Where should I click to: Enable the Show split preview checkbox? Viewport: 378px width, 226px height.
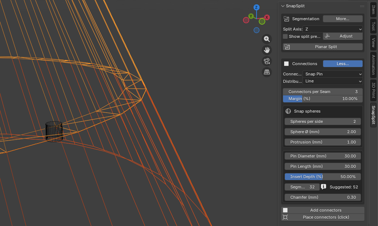(x=285, y=36)
